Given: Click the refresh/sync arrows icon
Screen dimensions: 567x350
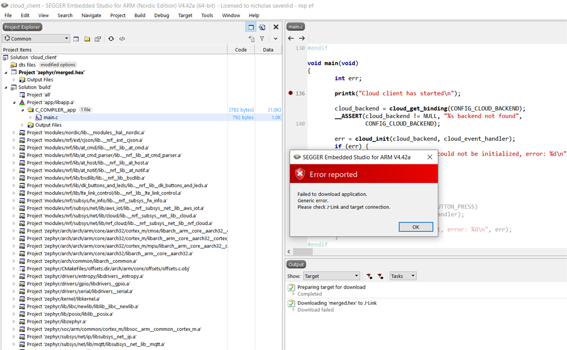Looking at the screenshot, I should click(x=111, y=39).
